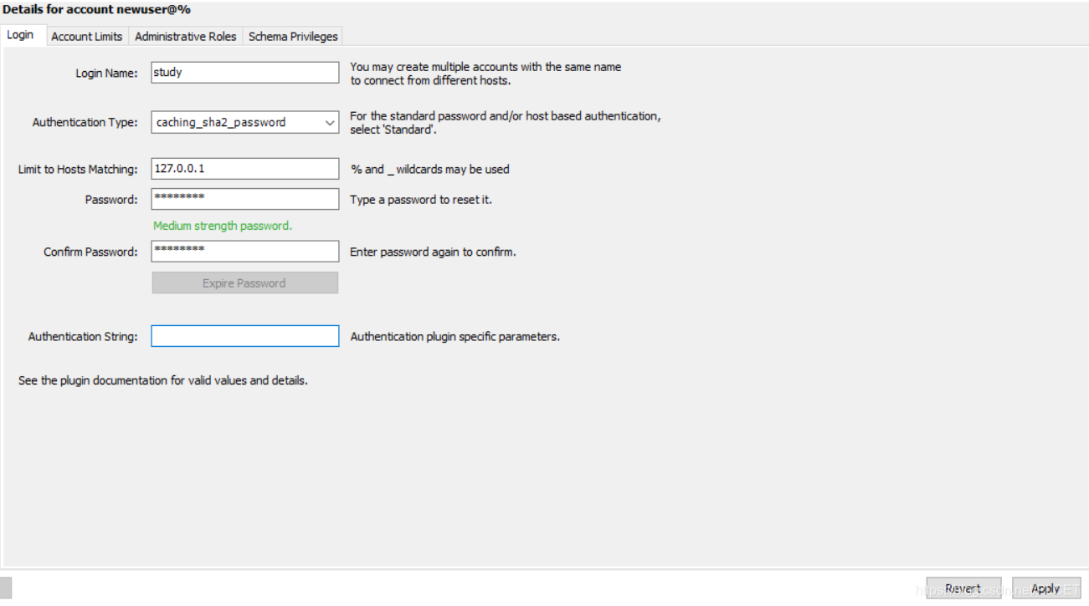
Task: Click the Revert button
Action: 963,588
